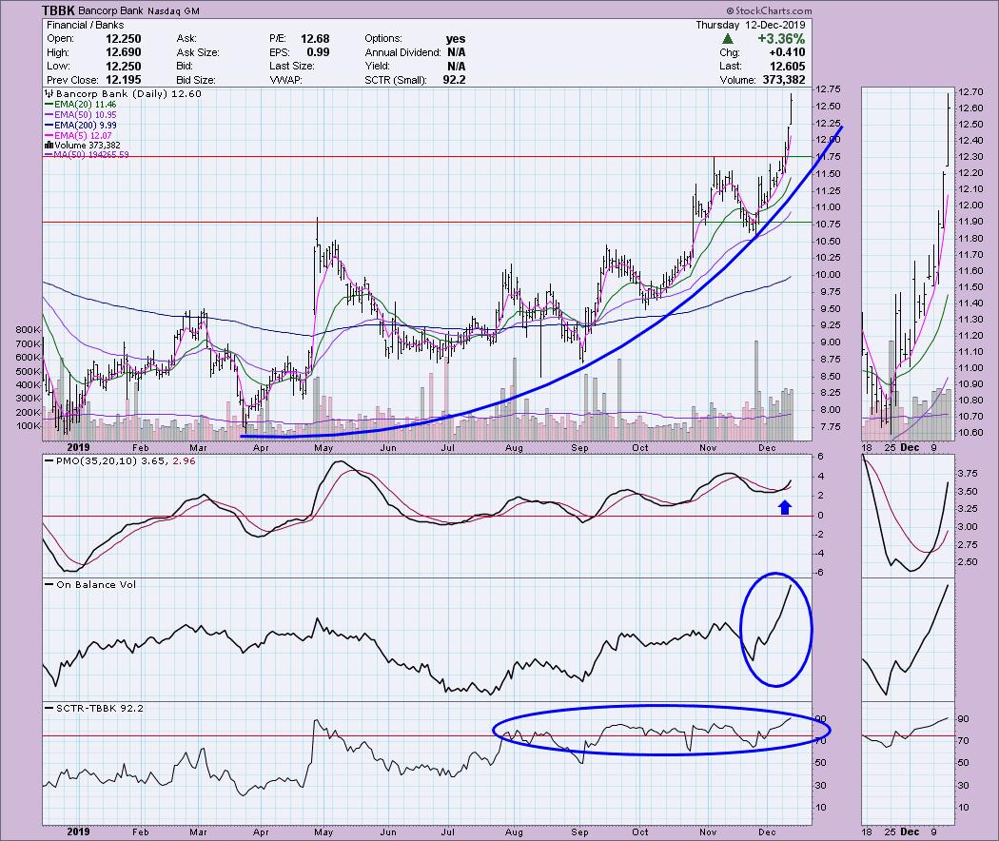
Task: Click the Bancorp Bank (Daily) 12.60 chart title
Action: 128,93
